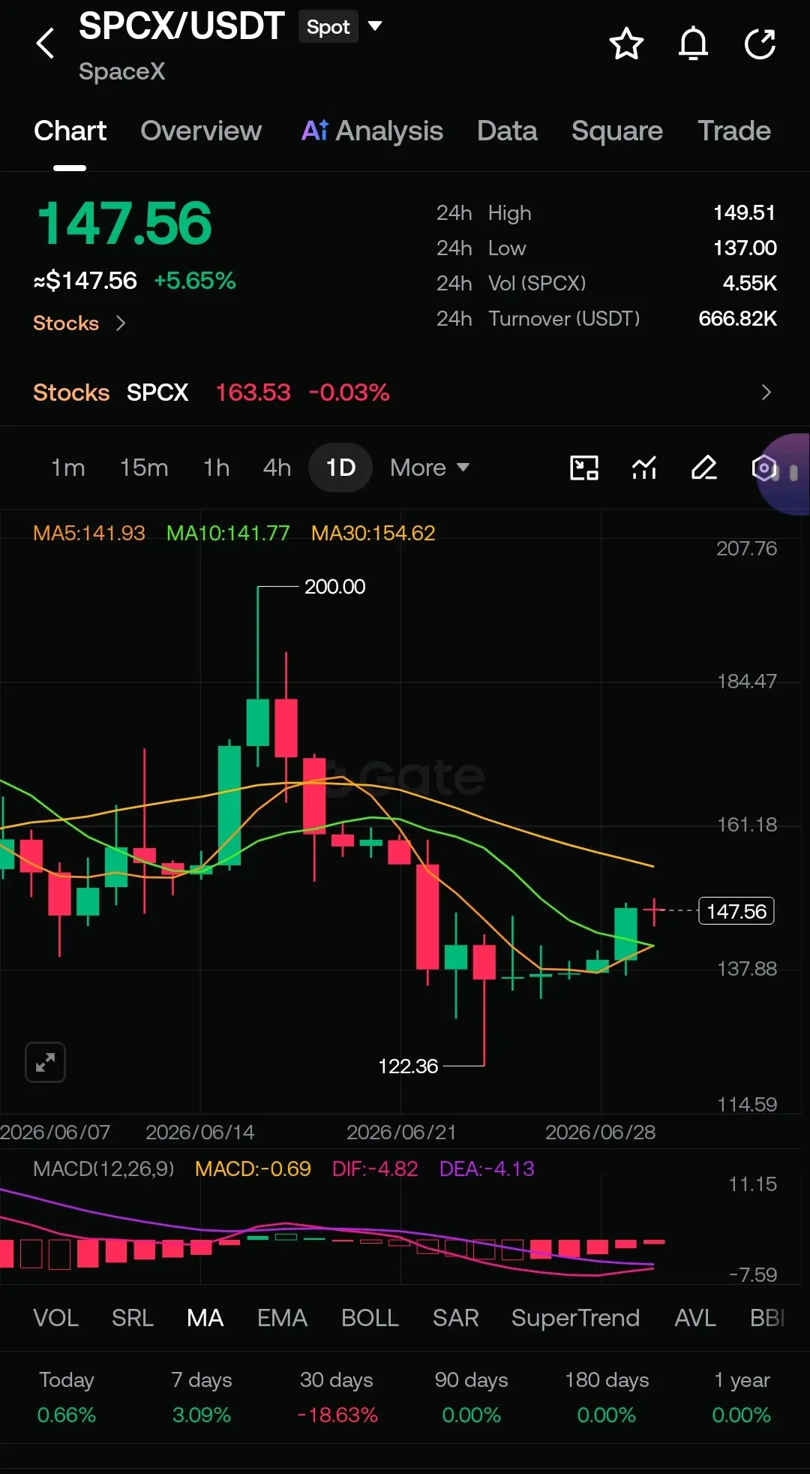Enable the AVL indicator
This screenshot has width=810, height=1474.
(695, 1318)
